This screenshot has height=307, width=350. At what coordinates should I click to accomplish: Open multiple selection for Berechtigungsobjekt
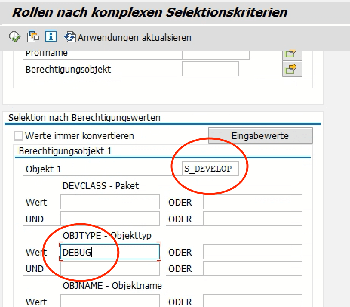coord(292,69)
